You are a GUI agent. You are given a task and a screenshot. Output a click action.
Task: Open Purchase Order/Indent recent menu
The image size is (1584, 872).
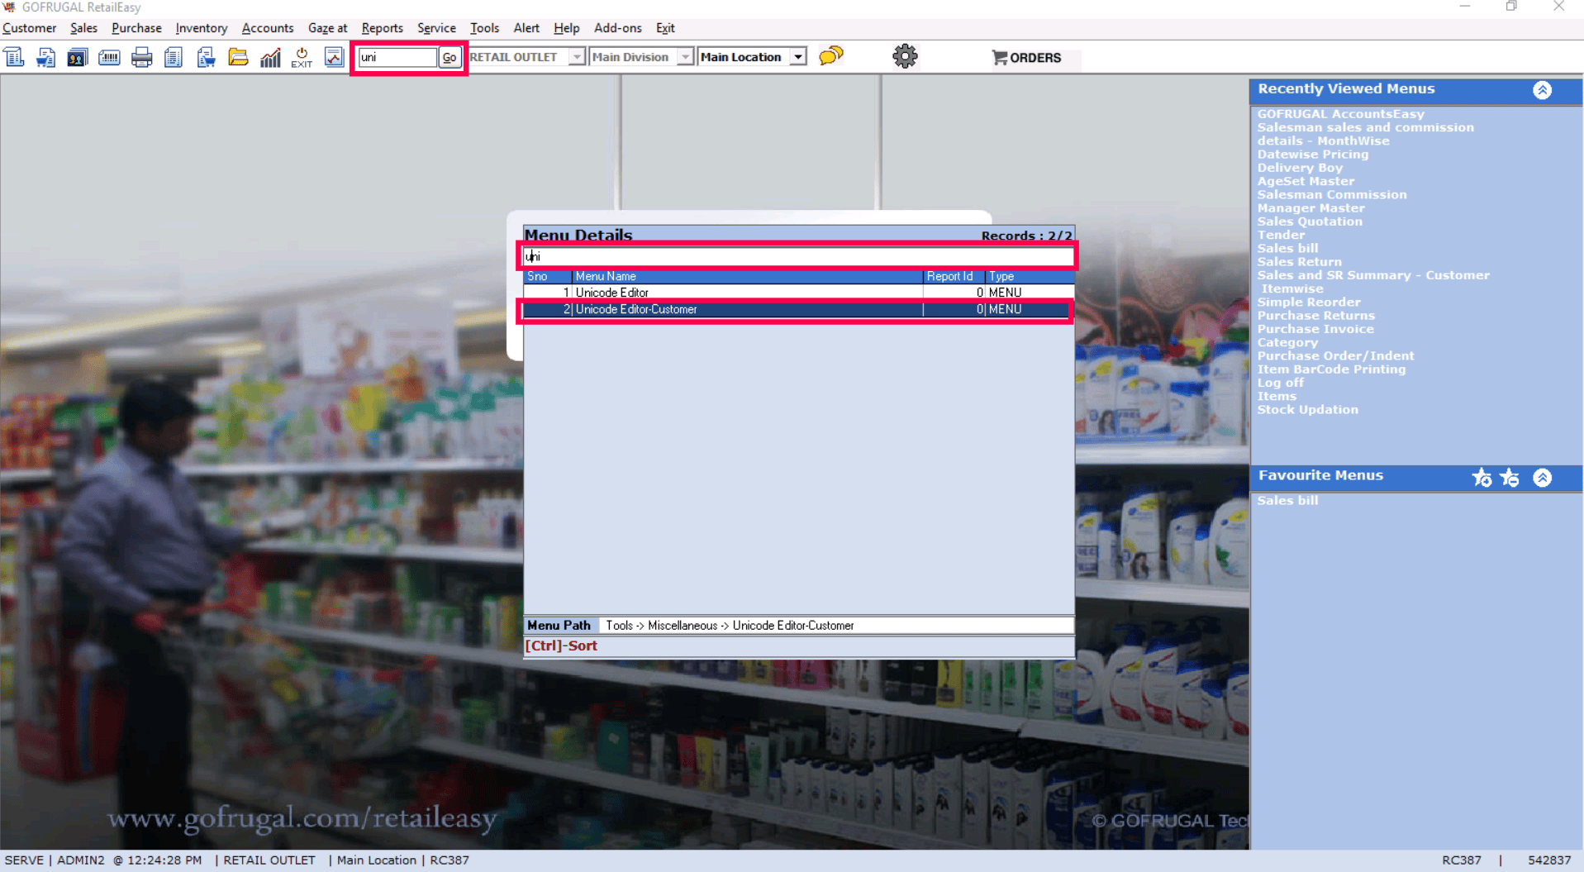(x=1335, y=356)
